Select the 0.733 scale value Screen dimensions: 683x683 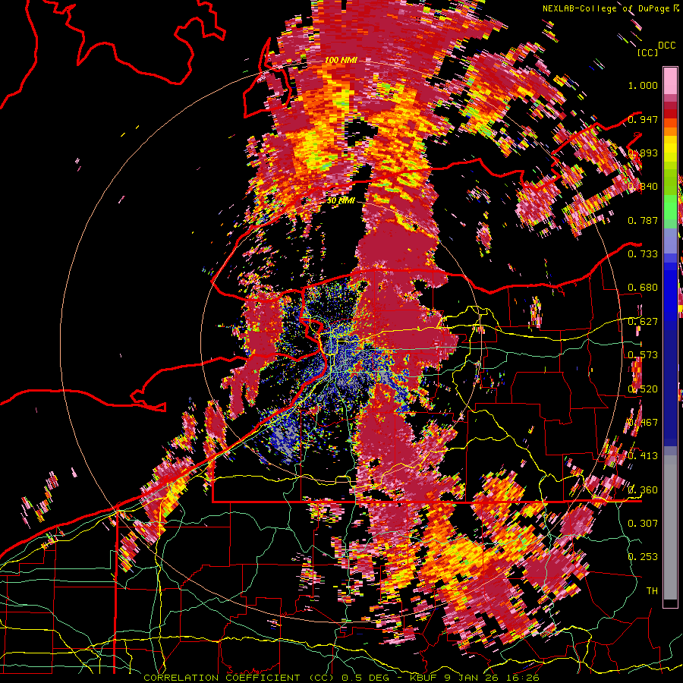[643, 254]
